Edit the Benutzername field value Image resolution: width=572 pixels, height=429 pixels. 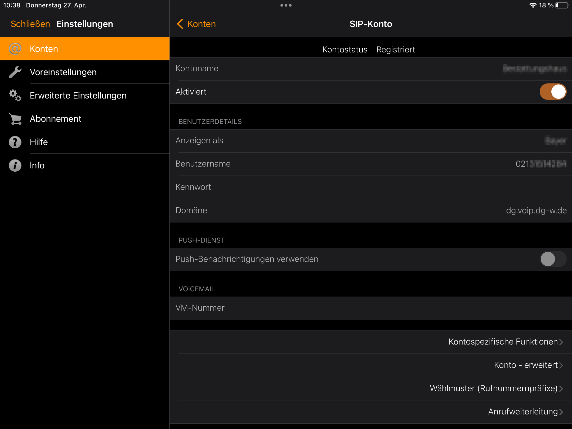coord(541,164)
